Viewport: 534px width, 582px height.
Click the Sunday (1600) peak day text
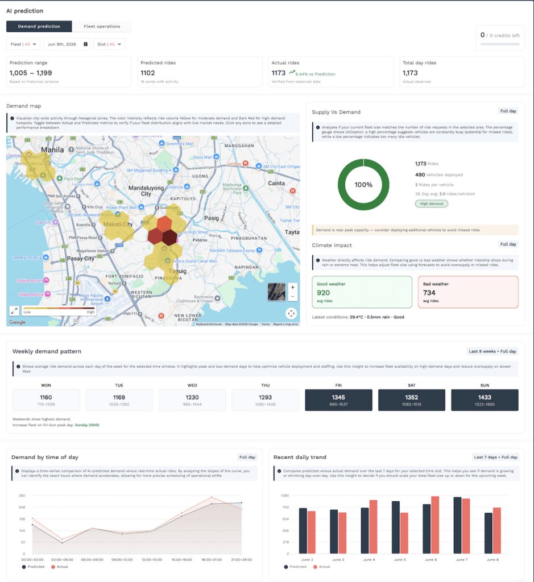pos(87,425)
